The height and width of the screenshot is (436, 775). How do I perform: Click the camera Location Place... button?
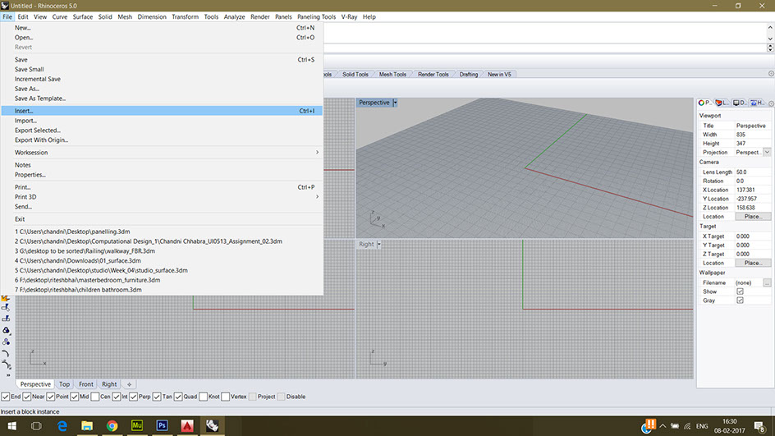click(x=753, y=217)
